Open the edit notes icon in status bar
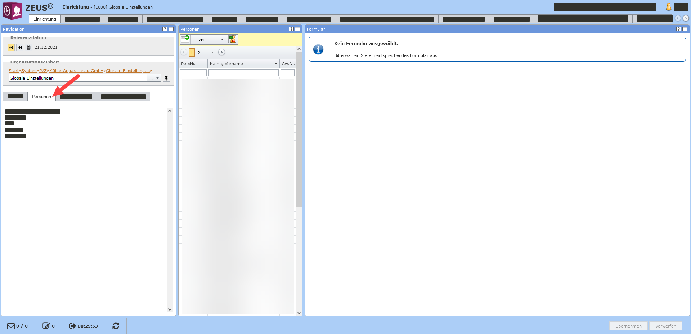 [x=46, y=326]
